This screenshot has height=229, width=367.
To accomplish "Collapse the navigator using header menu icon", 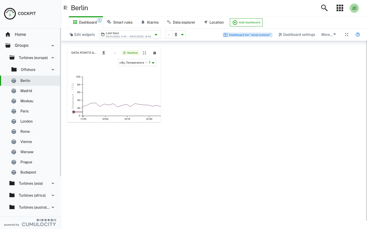I will pos(65,8).
